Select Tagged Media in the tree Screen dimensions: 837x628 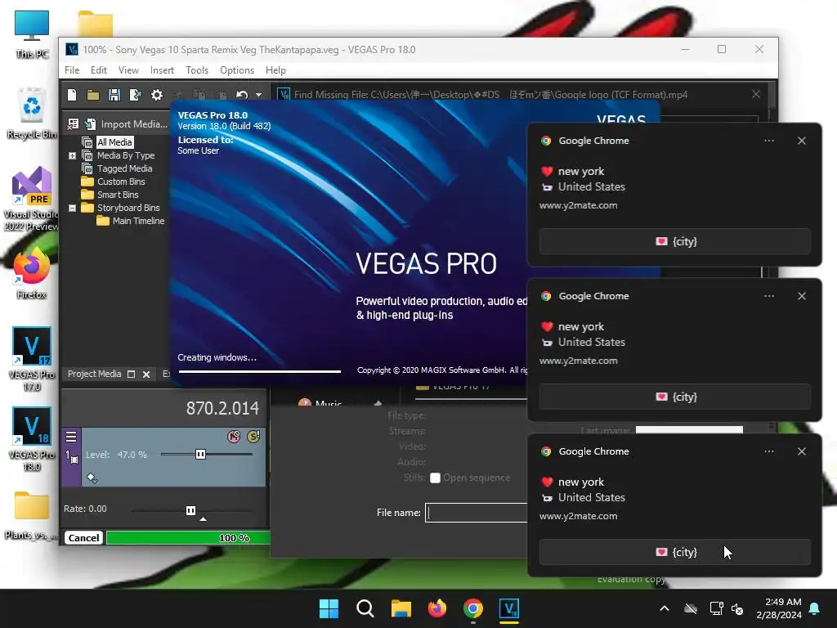[124, 168]
